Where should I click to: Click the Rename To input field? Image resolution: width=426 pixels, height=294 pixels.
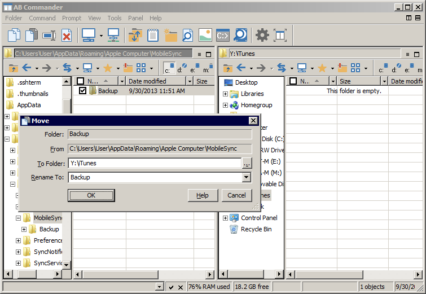155,177
